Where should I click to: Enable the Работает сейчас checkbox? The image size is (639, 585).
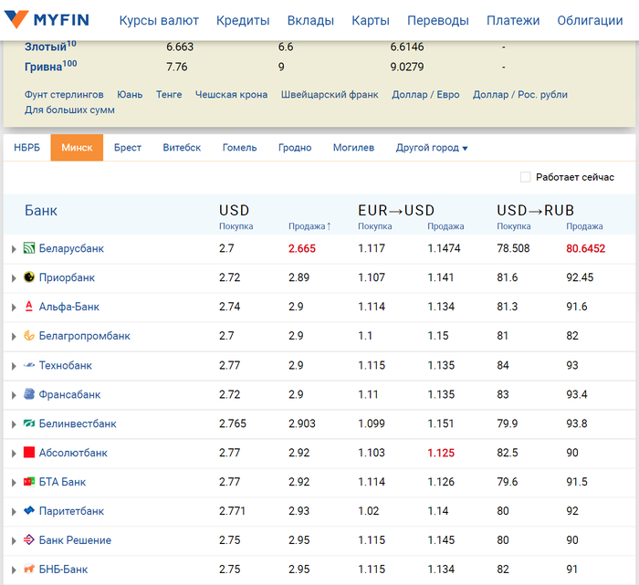point(525,177)
